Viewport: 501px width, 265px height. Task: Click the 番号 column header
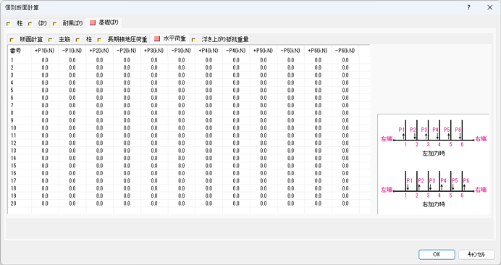pyautogui.click(x=20, y=51)
